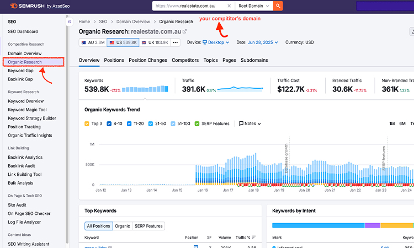The image size is (414, 248).
Task: Click the UK flag icon
Action: (144, 42)
